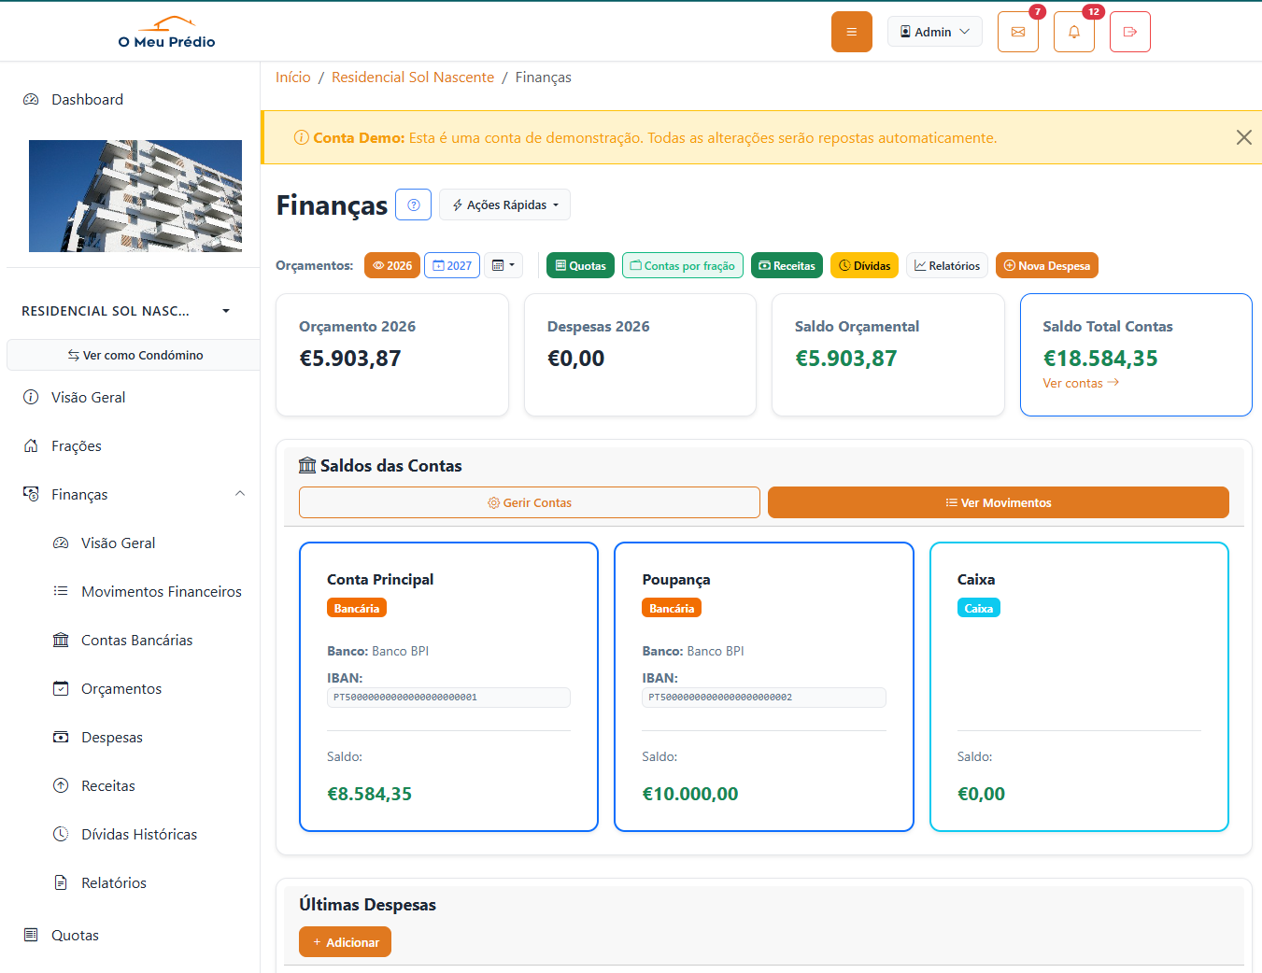Open the Ações Rápidas dropdown

coord(504,204)
